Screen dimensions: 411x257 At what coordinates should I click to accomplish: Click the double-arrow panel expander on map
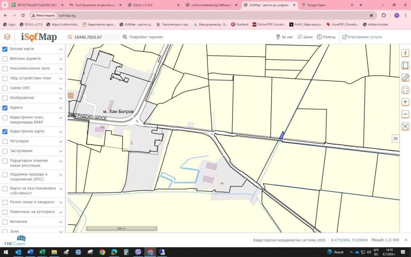tap(395, 139)
